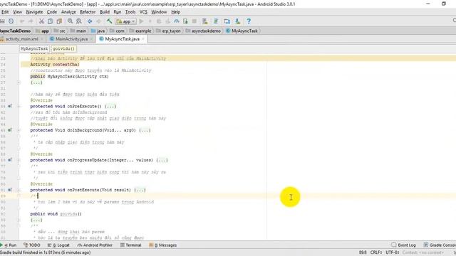Image resolution: width=456 pixels, height=256 pixels.
Task: Select the MyAsyncTask.java editor tab
Action: 122,39
